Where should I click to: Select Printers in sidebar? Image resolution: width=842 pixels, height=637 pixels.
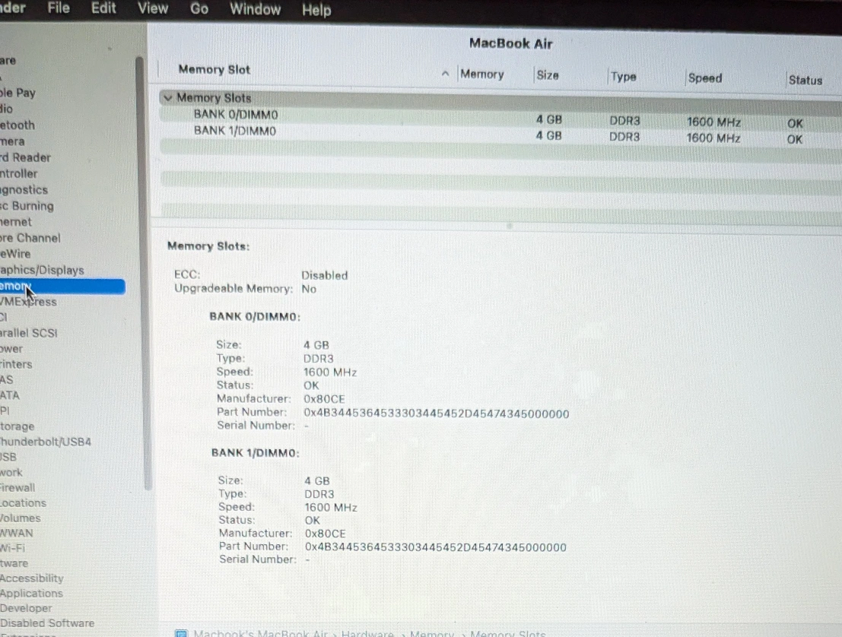pos(16,364)
